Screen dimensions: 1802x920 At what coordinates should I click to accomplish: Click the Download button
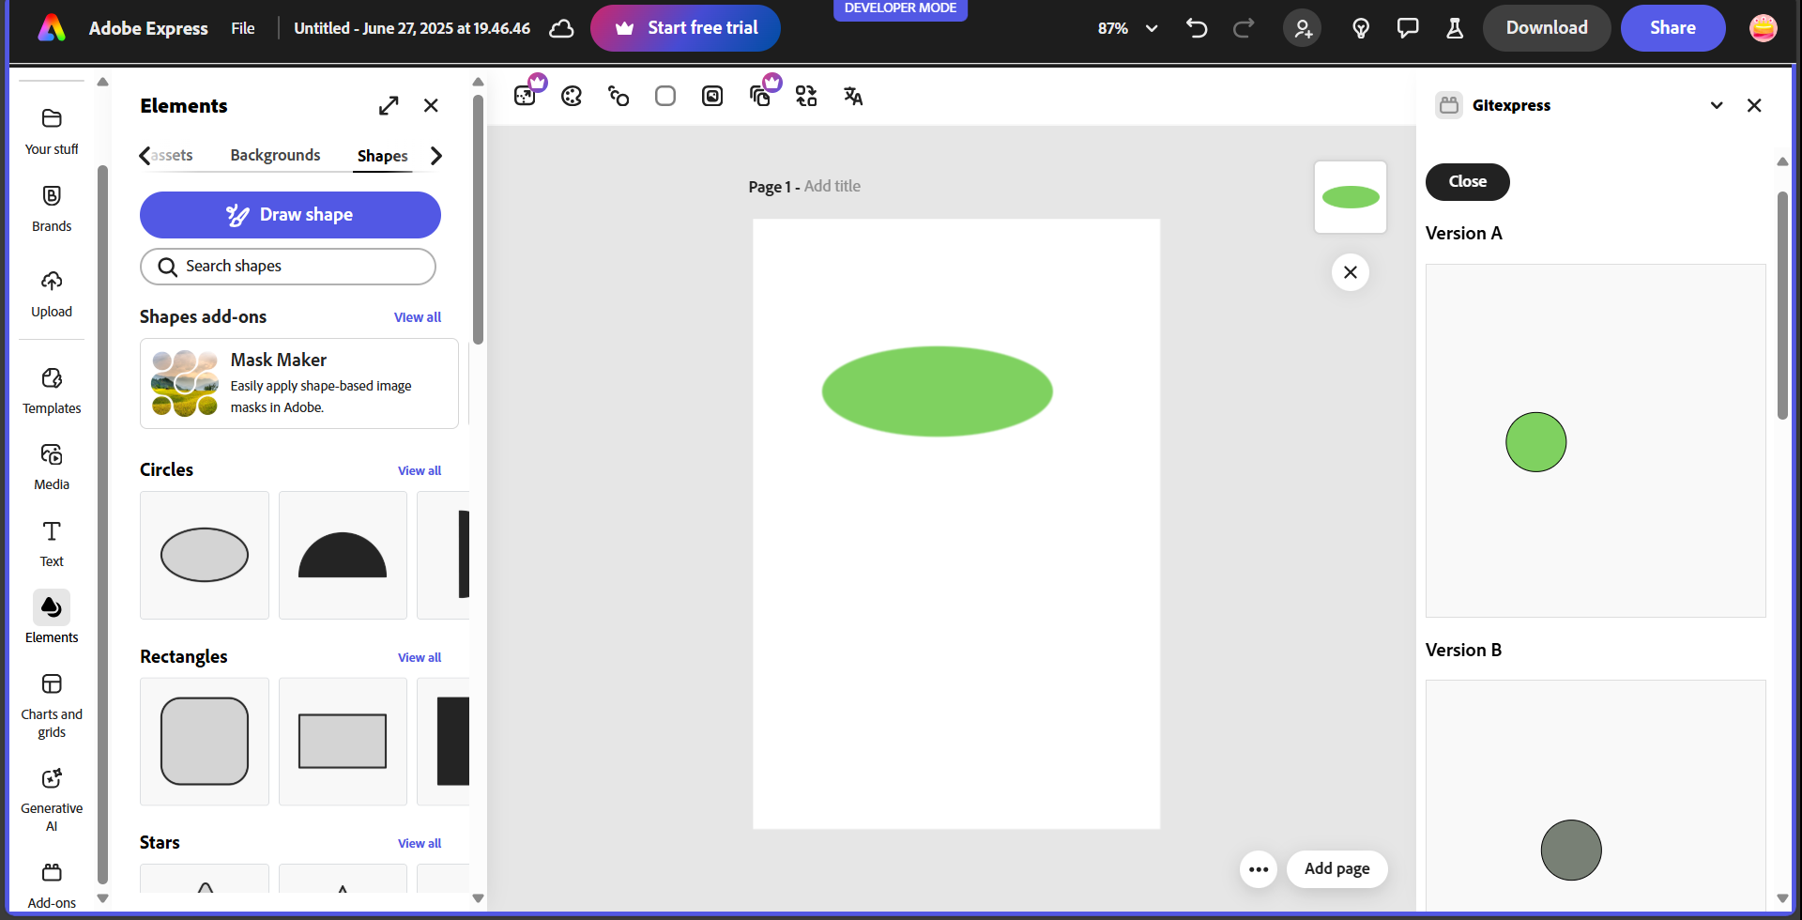[x=1547, y=28]
